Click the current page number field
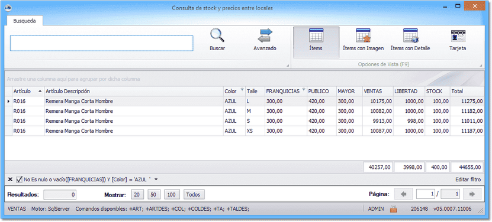The height and width of the screenshot is (222, 492). click(426, 194)
